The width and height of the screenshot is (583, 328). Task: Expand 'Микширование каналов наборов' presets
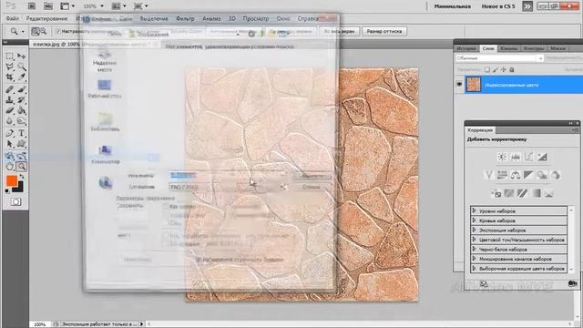(474, 259)
